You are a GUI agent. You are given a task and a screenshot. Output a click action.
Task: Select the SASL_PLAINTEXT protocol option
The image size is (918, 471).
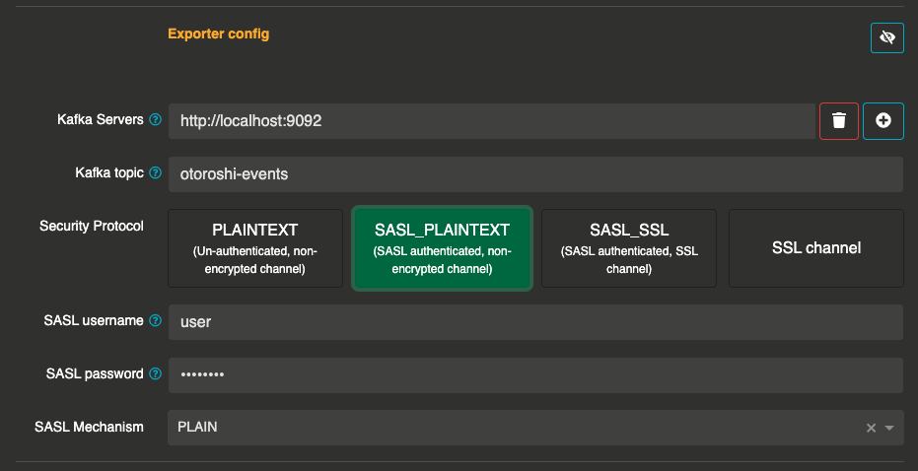[442, 248]
